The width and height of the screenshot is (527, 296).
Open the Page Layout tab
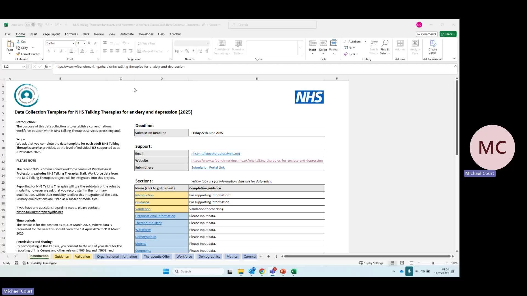pyautogui.click(x=51, y=34)
